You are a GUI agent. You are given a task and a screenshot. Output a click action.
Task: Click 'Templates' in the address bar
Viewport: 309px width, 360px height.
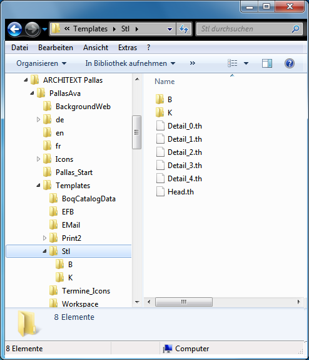pos(90,29)
